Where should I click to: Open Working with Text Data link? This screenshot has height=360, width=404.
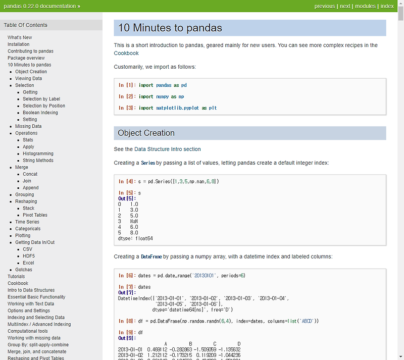pos(31,304)
